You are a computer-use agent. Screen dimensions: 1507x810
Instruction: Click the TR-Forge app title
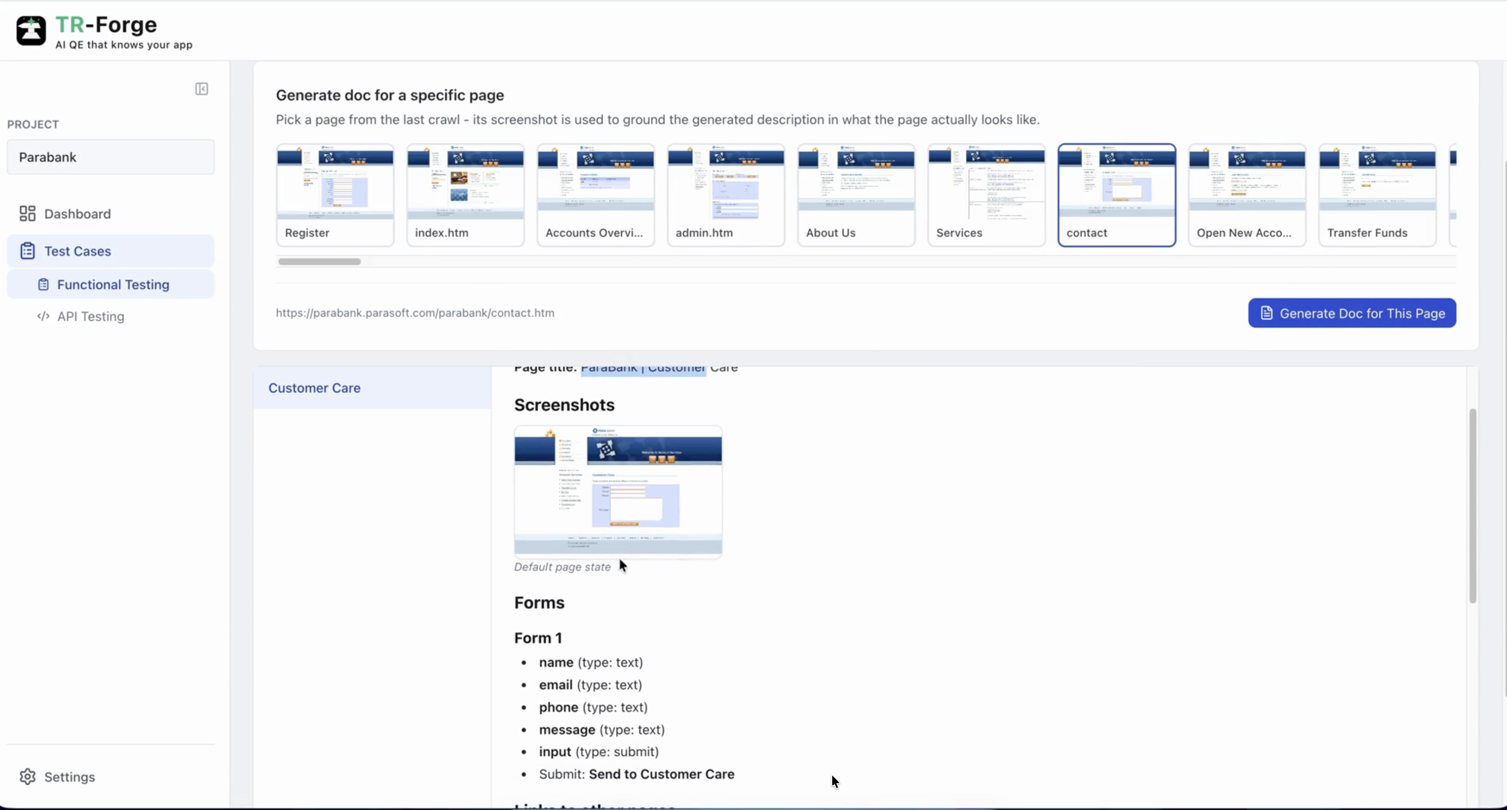[x=106, y=25]
